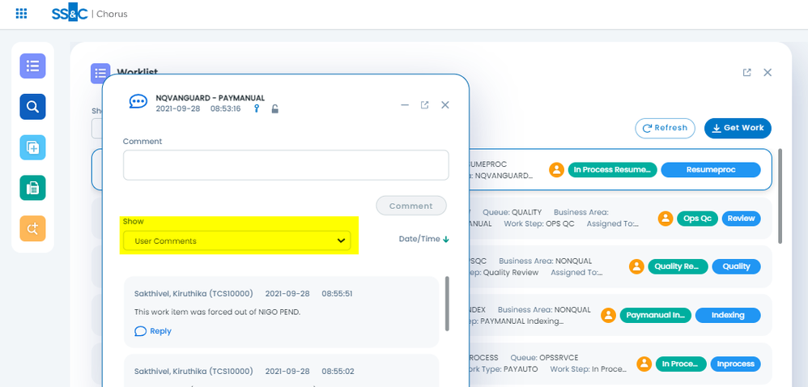Click the Resumeproc status tag
Image resolution: width=808 pixels, height=387 pixels.
[710, 170]
